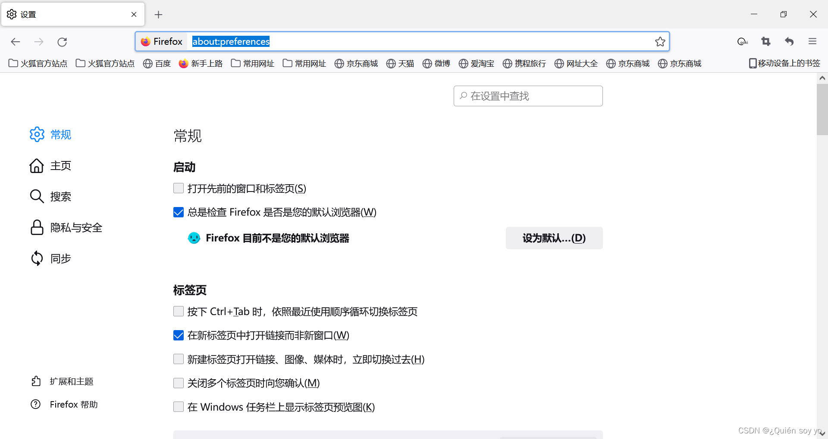
Task: Open first 火狐官方站点 bookmark folder
Action: click(x=38, y=64)
